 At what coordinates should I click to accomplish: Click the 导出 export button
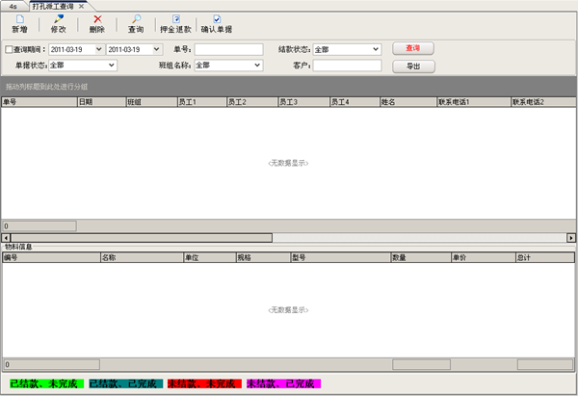point(413,66)
